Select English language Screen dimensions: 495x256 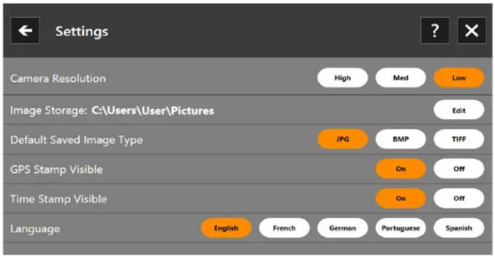pos(226,228)
